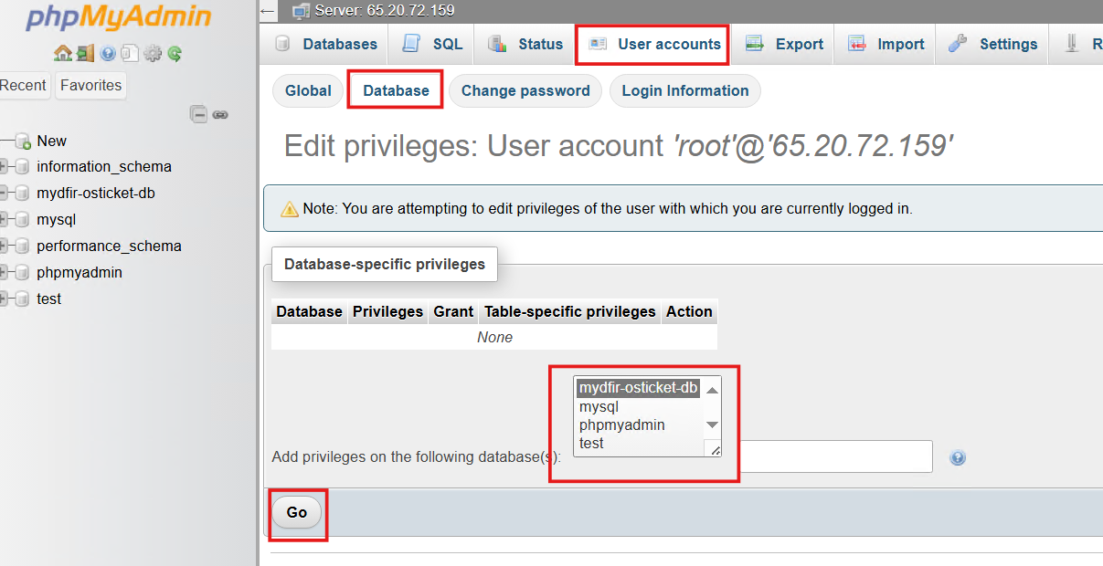The height and width of the screenshot is (566, 1103).
Task: Click the mydfir-osticket-db database icon in tree
Action: point(23,194)
